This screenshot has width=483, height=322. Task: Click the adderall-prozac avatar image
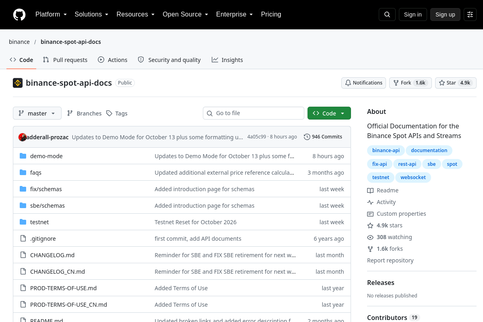tap(23, 137)
